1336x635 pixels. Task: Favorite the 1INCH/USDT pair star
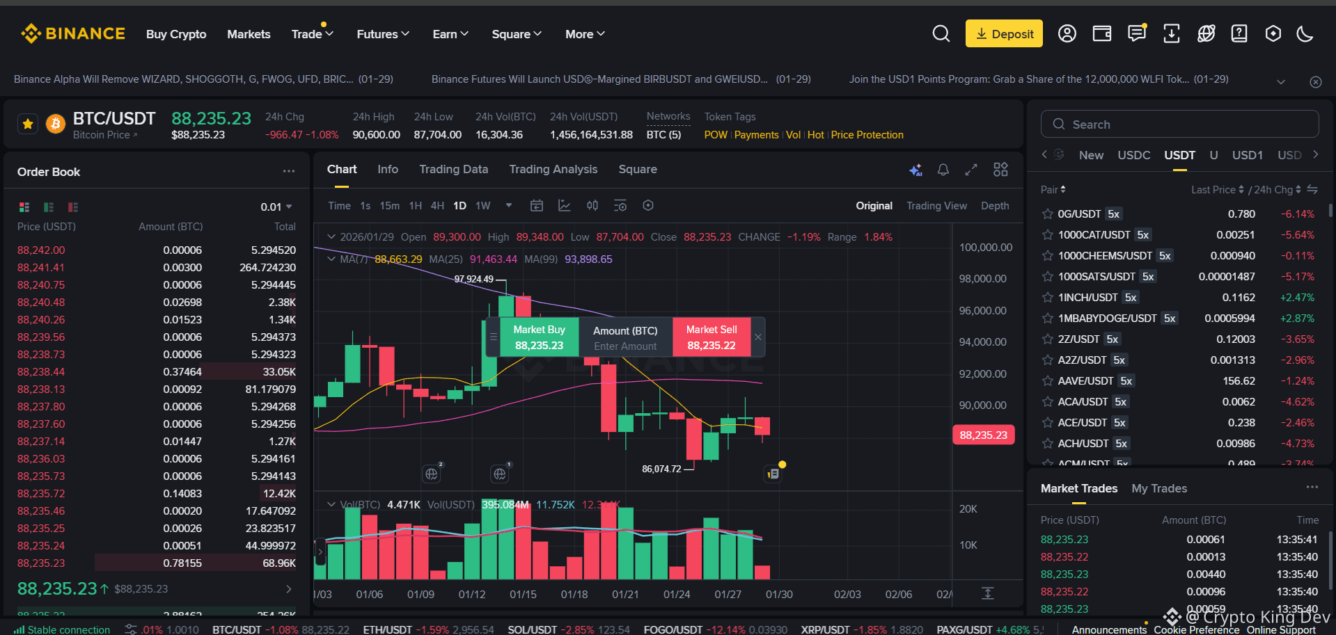tap(1047, 298)
